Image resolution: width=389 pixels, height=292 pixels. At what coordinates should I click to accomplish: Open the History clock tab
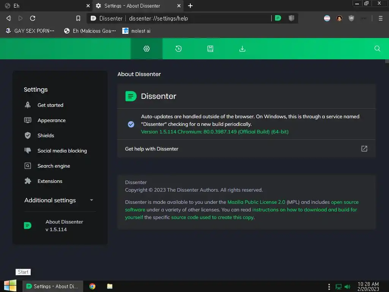pos(179,49)
